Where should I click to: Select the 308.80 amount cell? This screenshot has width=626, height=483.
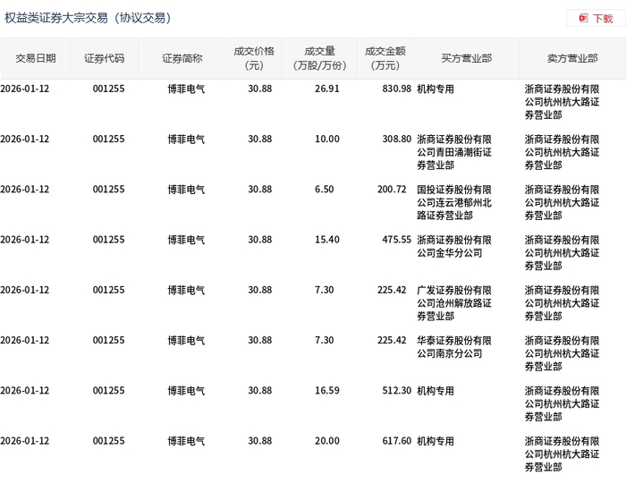click(396, 139)
